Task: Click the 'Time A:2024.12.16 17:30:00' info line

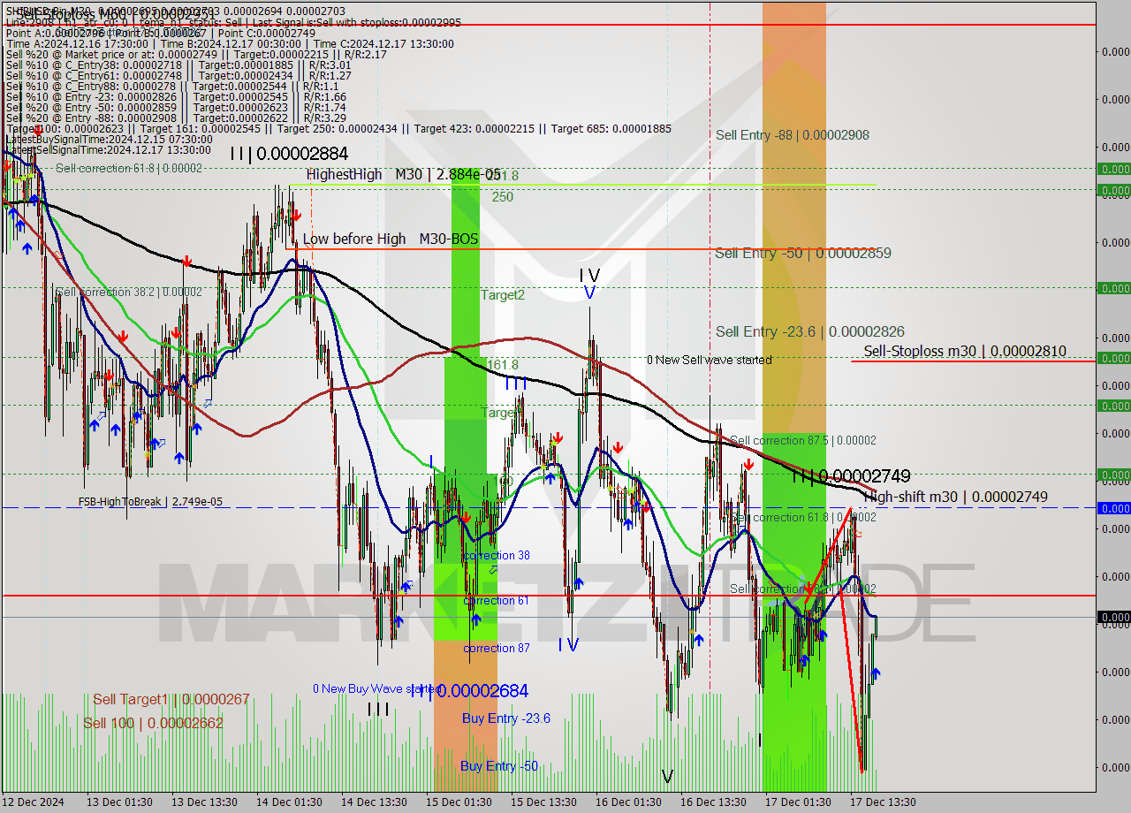Action: click(x=230, y=44)
